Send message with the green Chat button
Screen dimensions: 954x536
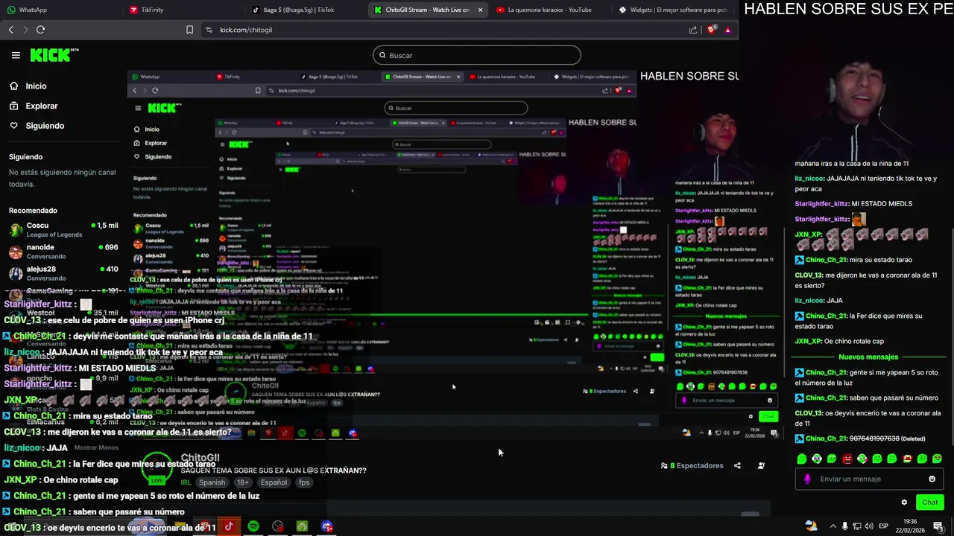(930, 502)
